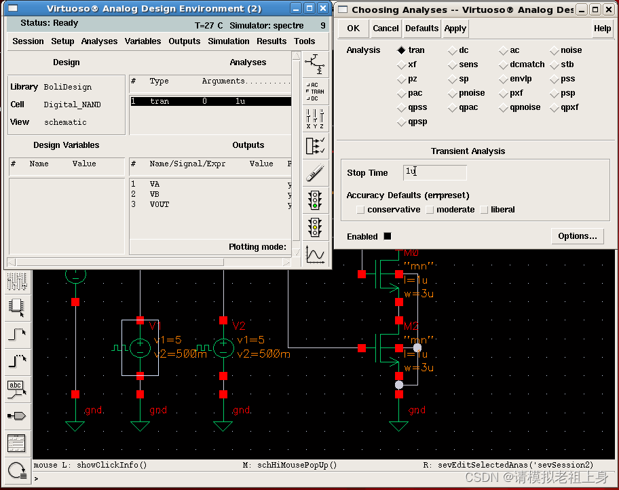Select the noise analysis option
This screenshot has height=490, width=619.
click(555, 50)
